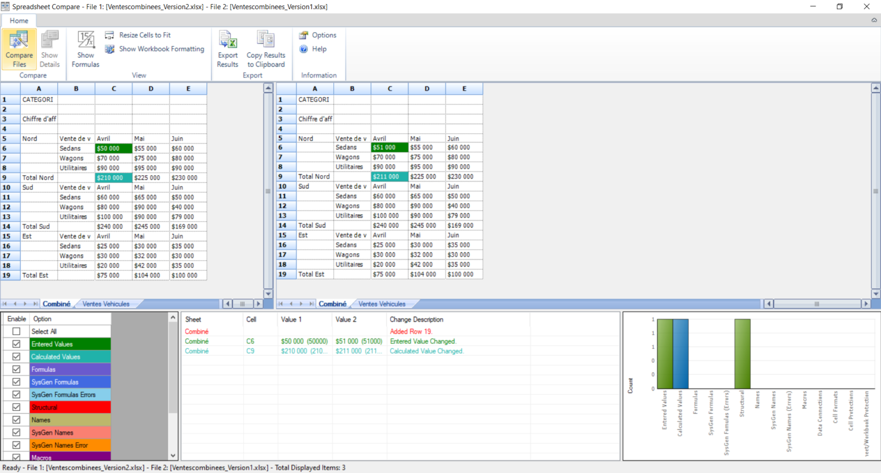Click the left grid's last-sheet navigation arrow
This screenshot has height=473, width=881.
click(34, 304)
